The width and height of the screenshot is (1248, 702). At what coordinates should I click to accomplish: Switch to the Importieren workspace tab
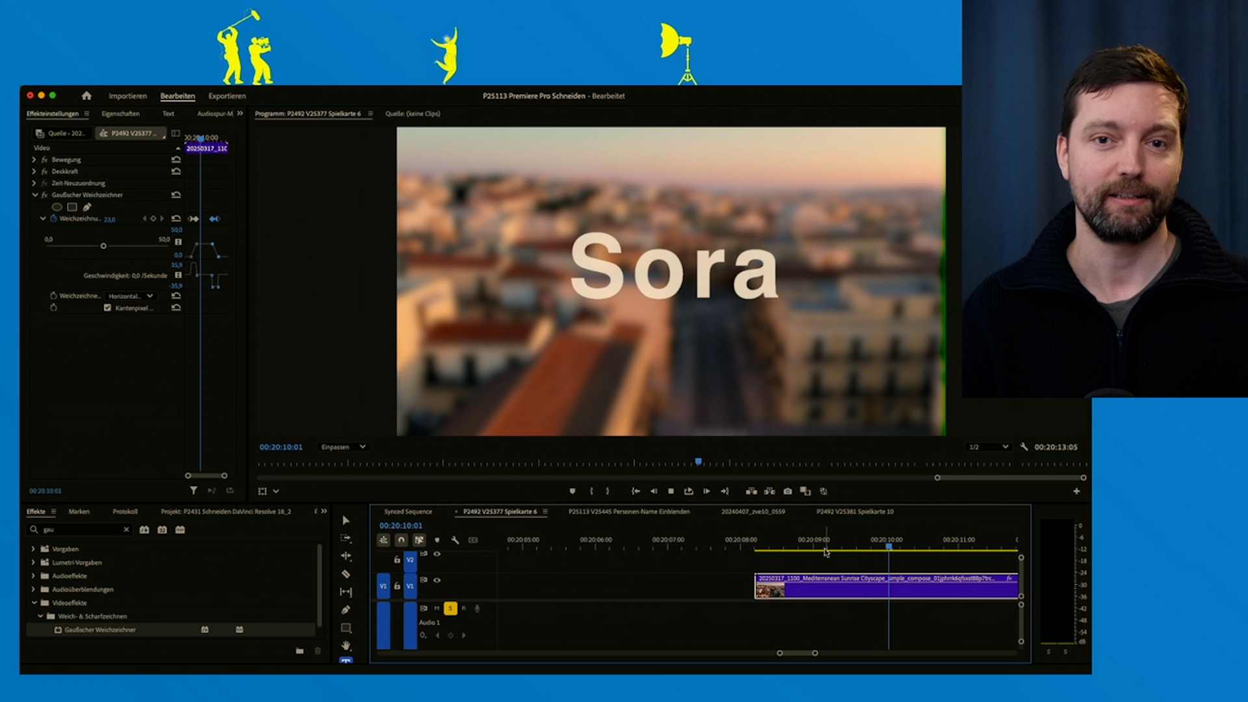[x=127, y=96]
